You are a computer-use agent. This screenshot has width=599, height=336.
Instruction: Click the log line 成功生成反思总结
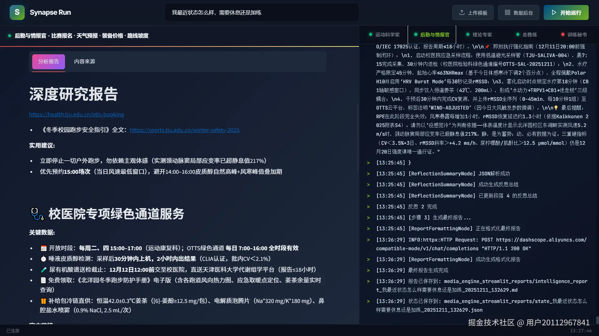447,185
